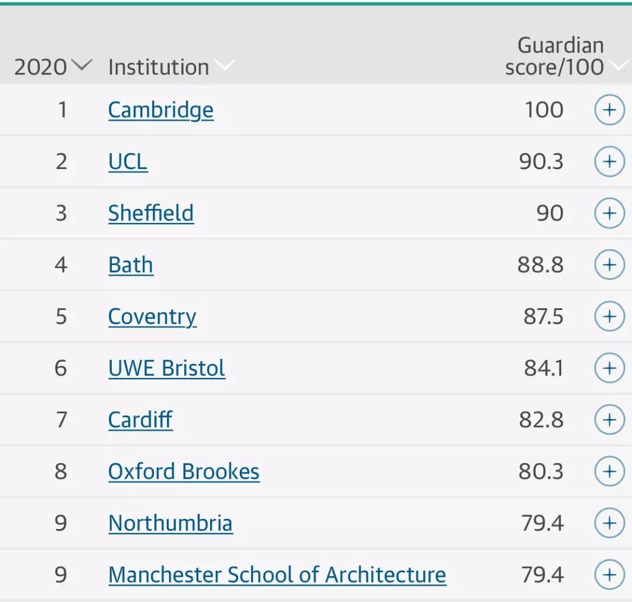Open the Oxford Brookes link
The width and height of the screenshot is (632, 602).
click(184, 472)
